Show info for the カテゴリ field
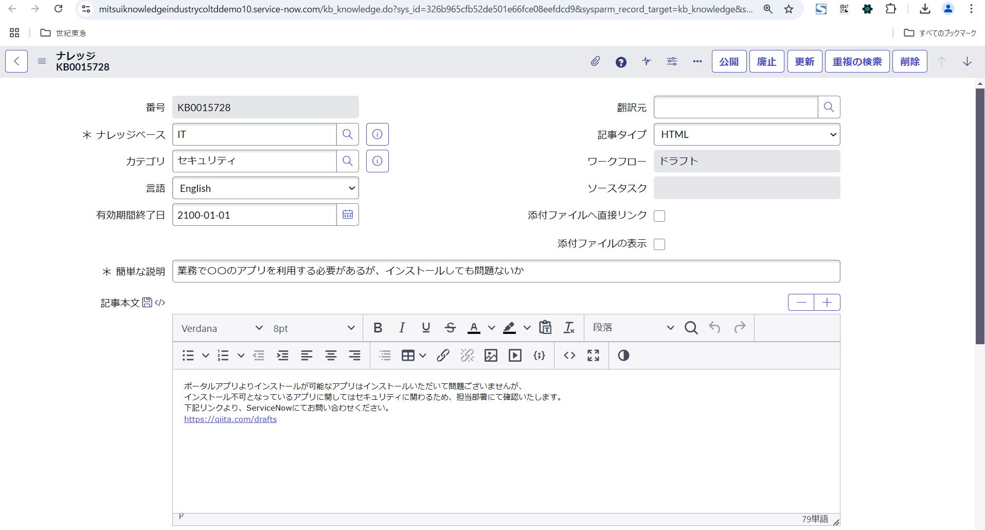 point(378,161)
